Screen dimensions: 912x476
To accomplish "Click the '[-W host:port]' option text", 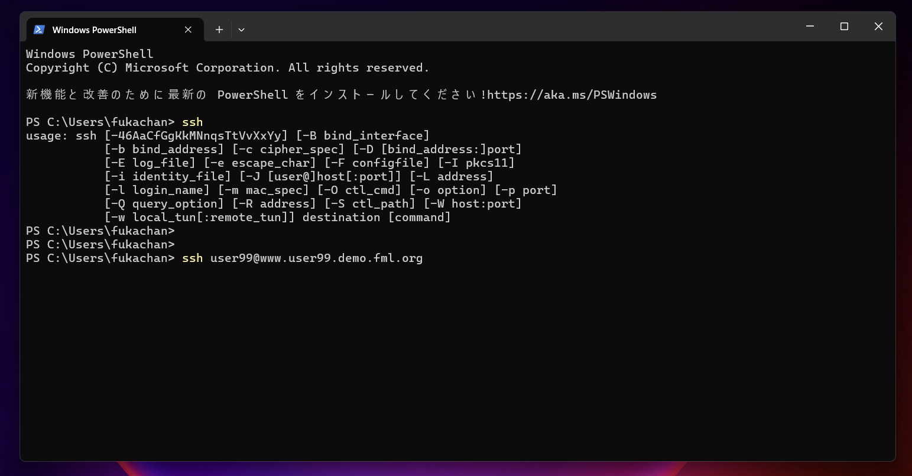I will [x=473, y=203].
